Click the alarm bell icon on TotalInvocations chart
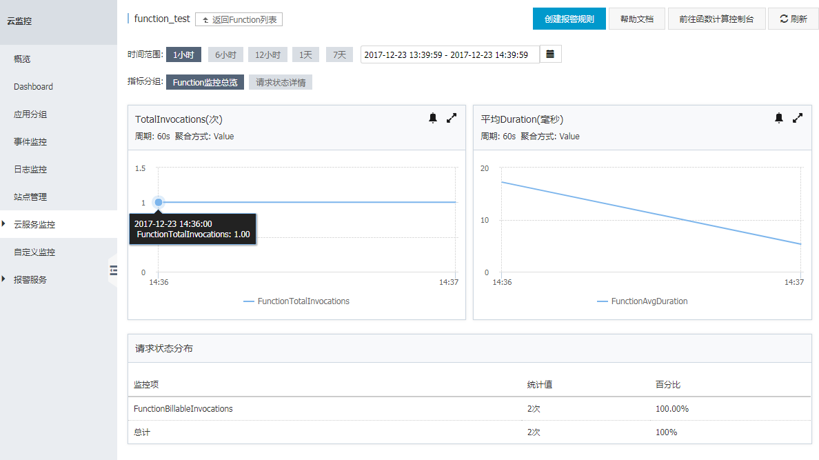Screen dimensions: 819x460 [432, 118]
